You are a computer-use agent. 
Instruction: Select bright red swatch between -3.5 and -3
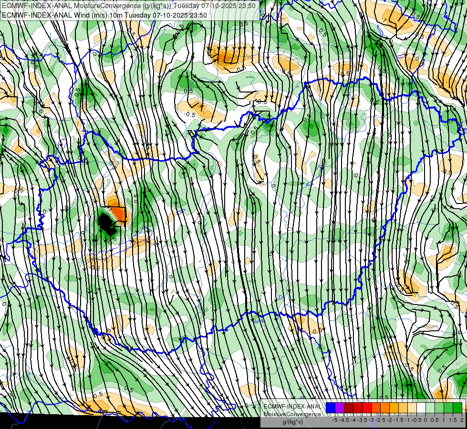pyautogui.click(x=367, y=408)
